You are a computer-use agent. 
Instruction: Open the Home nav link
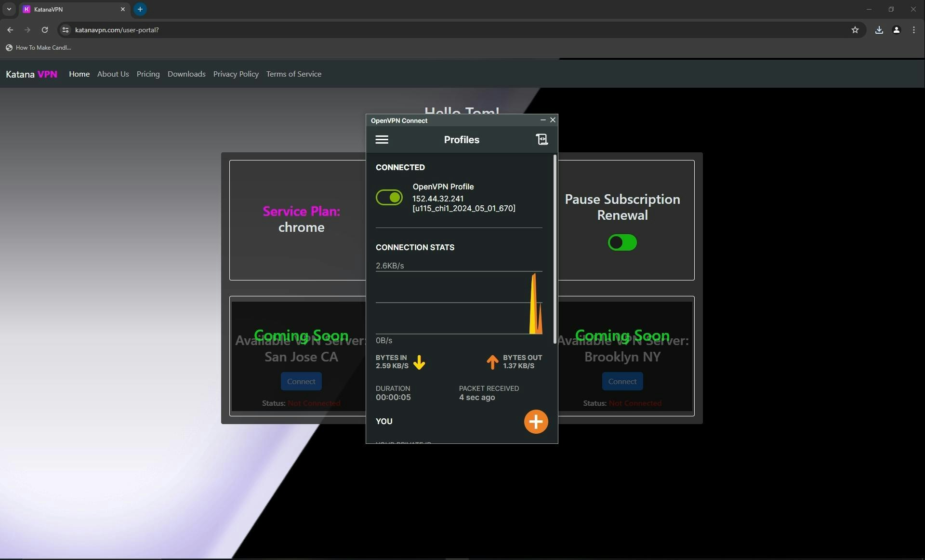coord(79,74)
